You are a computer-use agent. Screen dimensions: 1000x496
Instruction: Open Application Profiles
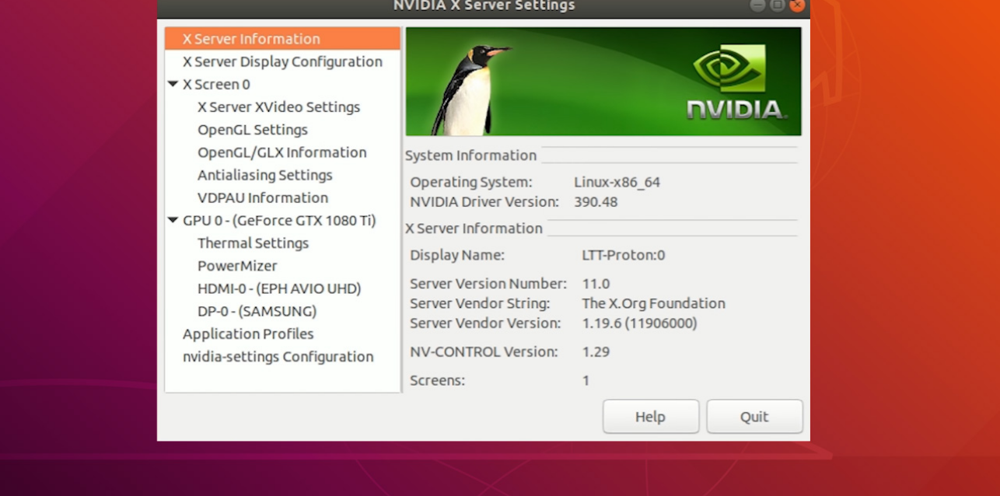pyautogui.click(x=248, y=334)
